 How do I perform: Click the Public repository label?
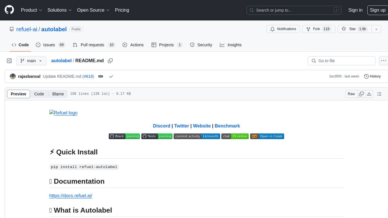[76, 29]
